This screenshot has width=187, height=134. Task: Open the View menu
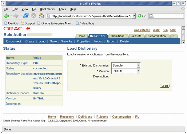tap(25, 9)
